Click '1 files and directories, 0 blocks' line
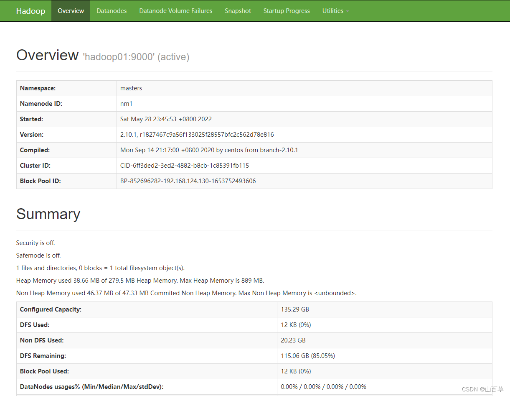The width and height of the screenshot is (510, 396). click(100, 268)
